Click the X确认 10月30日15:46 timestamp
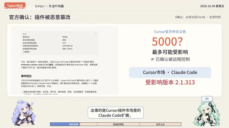Image resolution: width=229 pixels, height=128 pixels. (198, 17)
